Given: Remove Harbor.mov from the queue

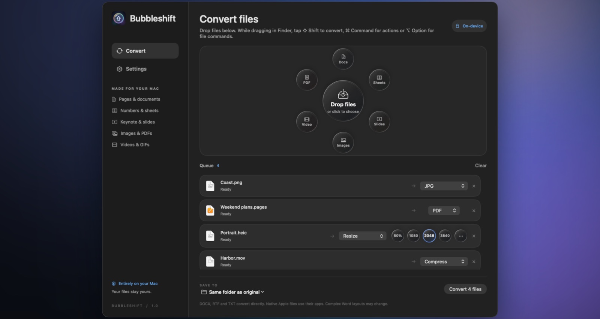Looking at the screenshot, I should (x=474, y=262).
